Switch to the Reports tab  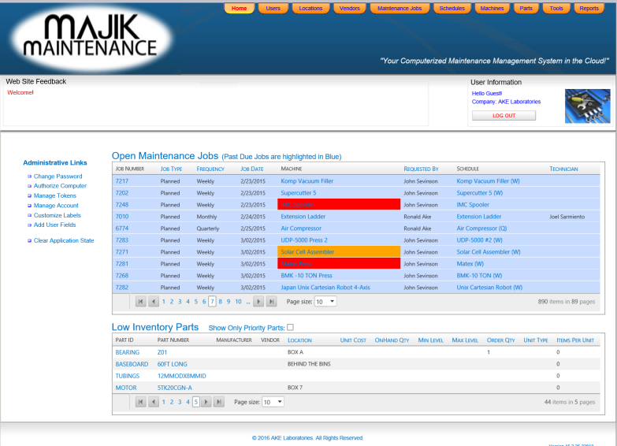click(589, 9)
